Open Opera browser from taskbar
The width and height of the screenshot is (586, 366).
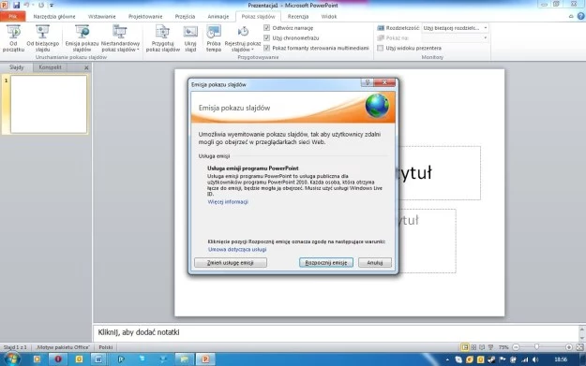(x=58, y=359)
